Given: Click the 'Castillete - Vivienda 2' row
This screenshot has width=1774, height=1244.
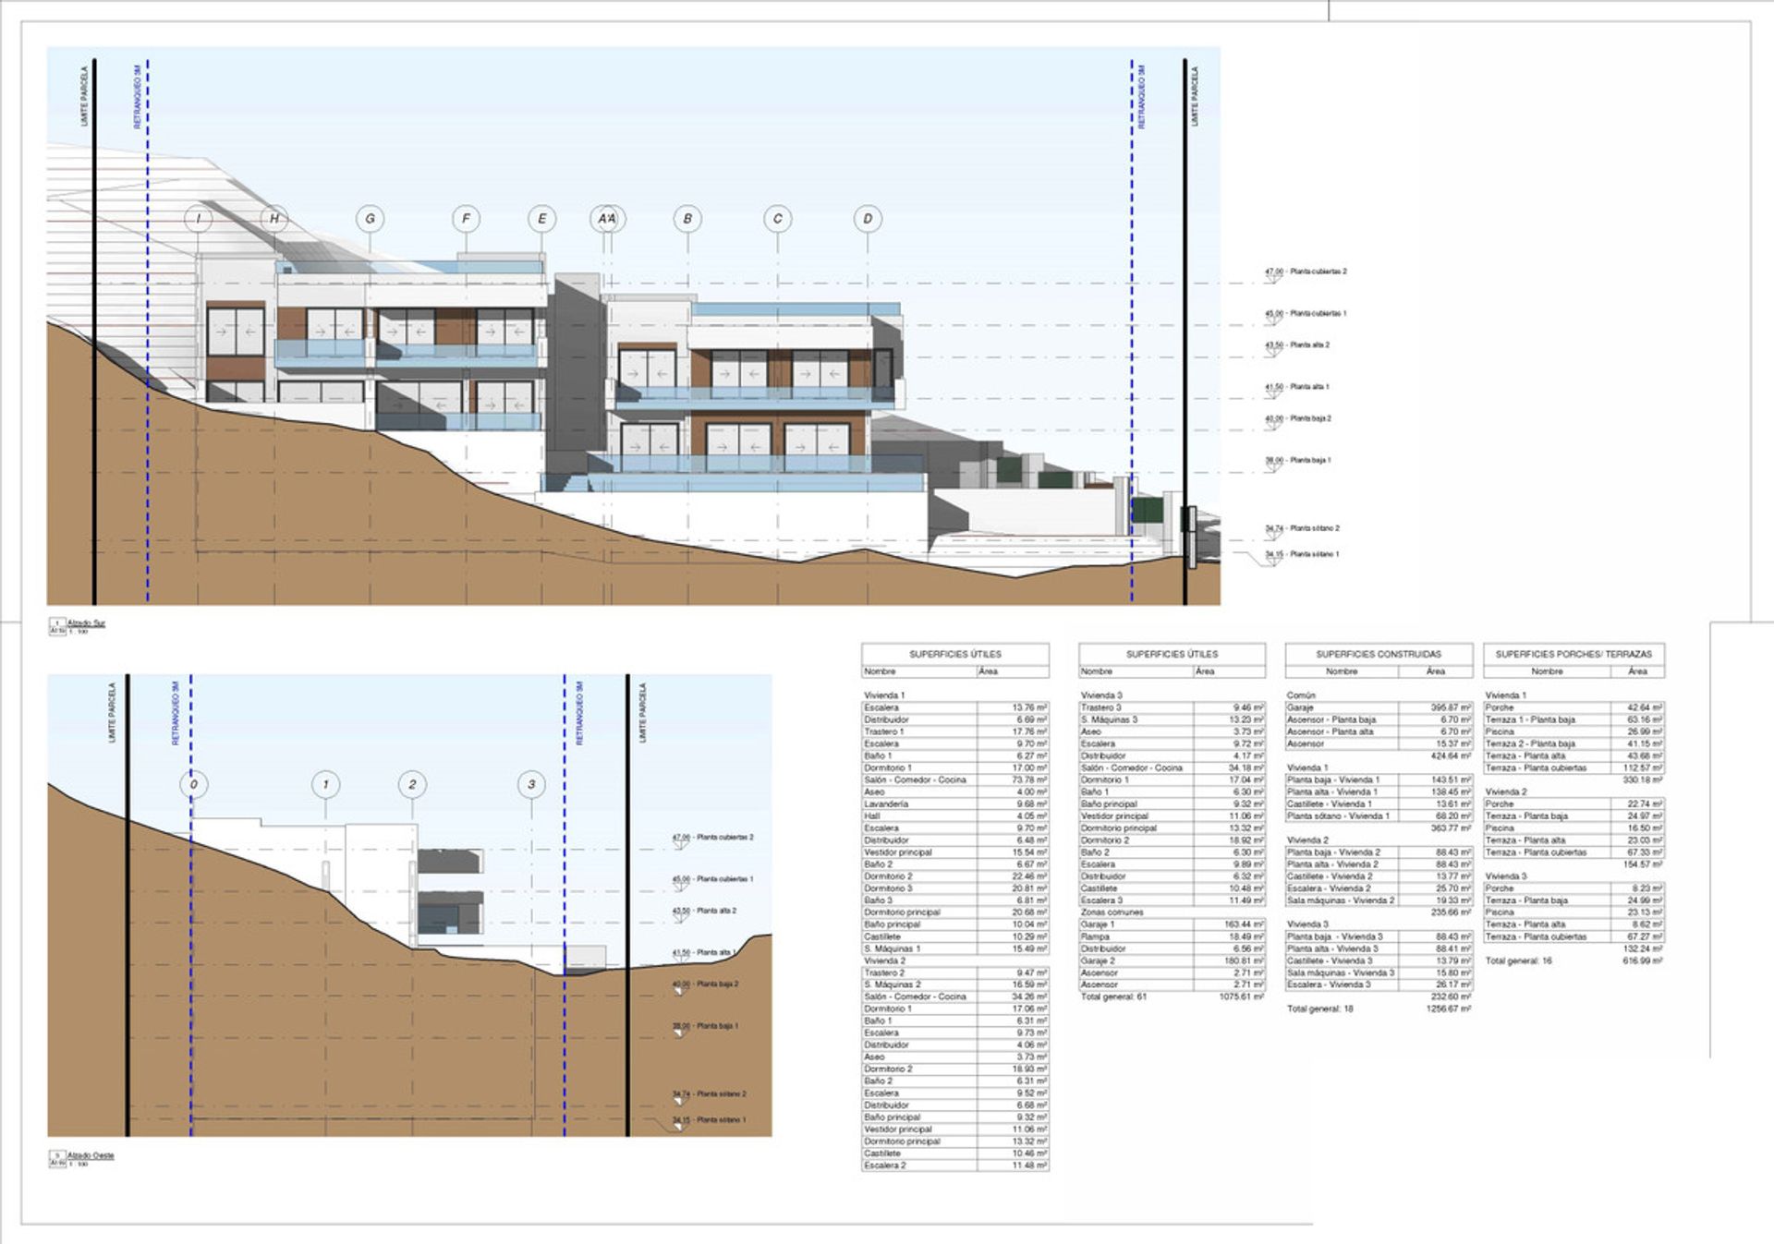Looking at the screenshot, I should click(1379, 876).
